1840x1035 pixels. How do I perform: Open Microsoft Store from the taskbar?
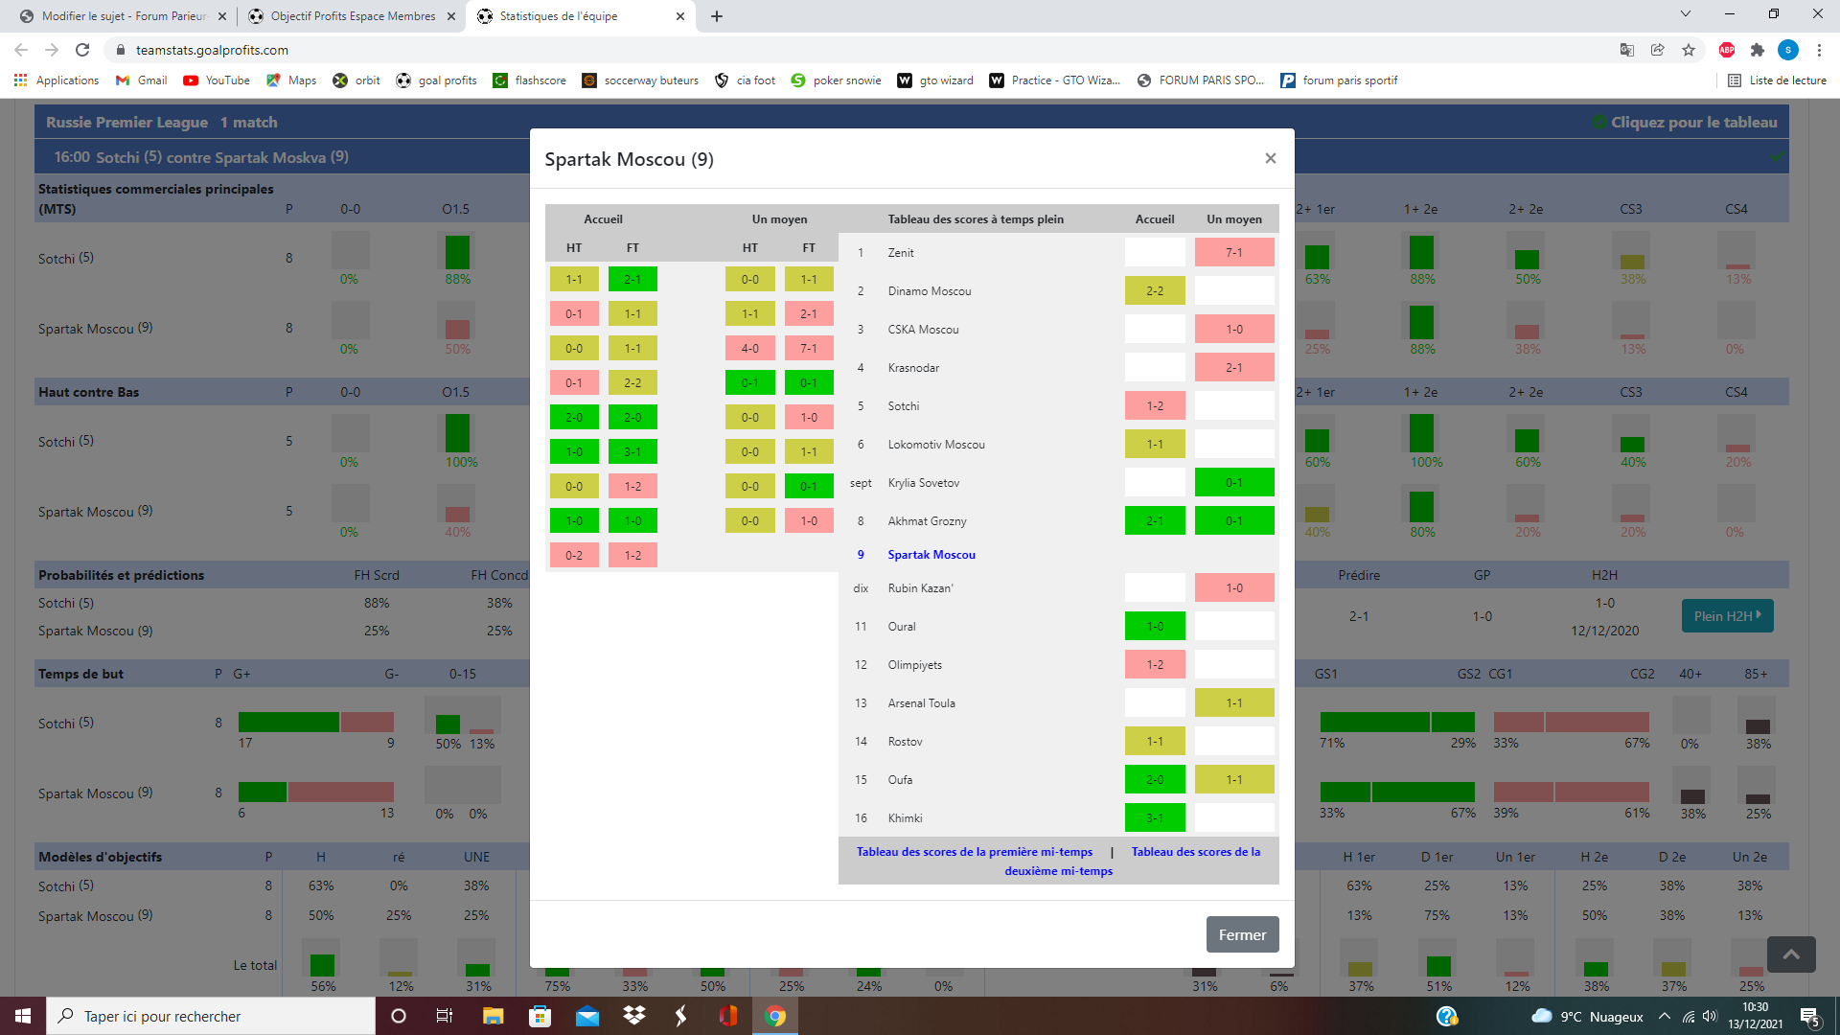click(540, 1016)
